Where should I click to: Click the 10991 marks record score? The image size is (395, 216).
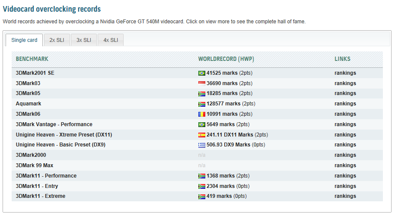[222, 114]
